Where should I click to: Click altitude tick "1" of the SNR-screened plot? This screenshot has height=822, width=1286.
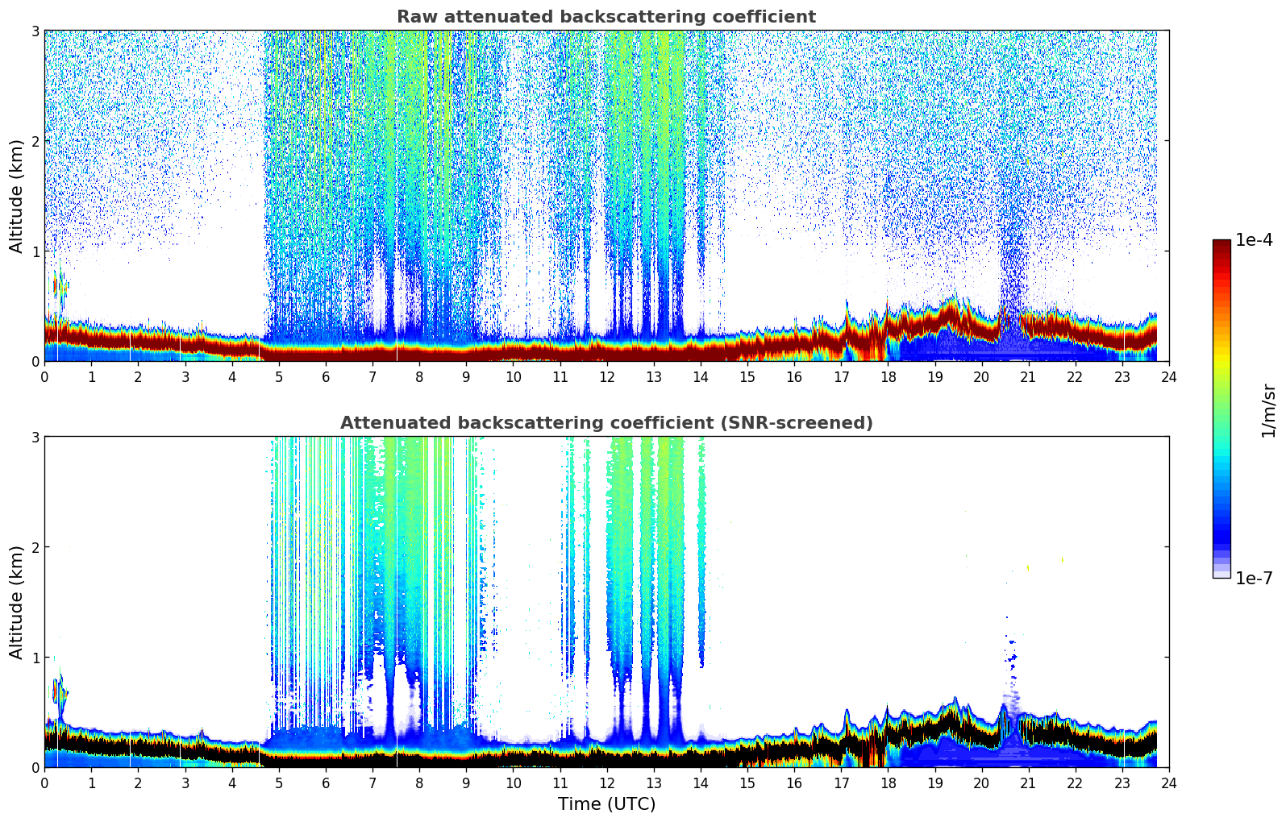[35, 658]
